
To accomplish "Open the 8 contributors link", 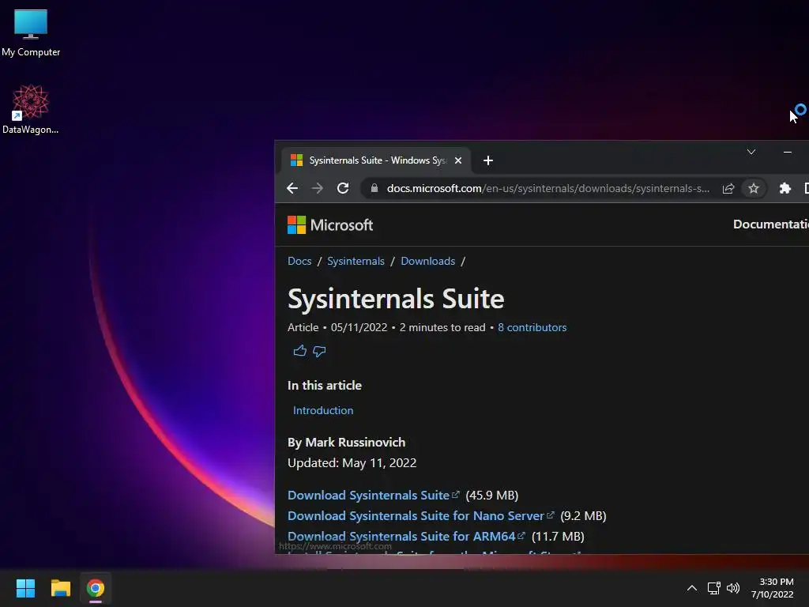I will 532,328.
